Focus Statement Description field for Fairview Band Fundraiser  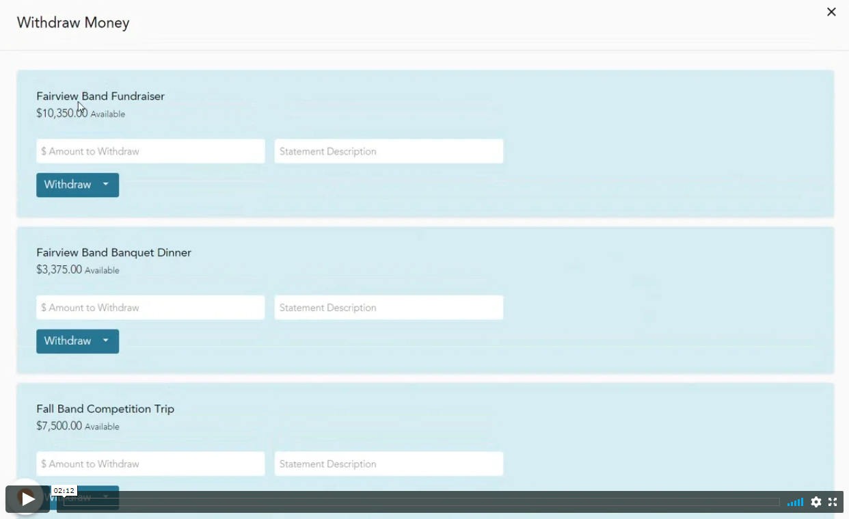pos(388,151)
